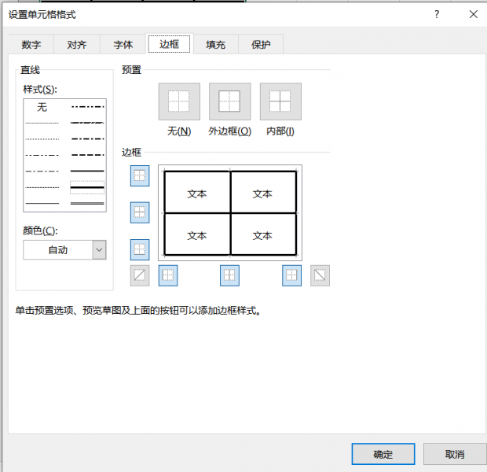Viewport: 487px width, 472px height.
Task: Click the 取消 cancel button
Action: click(455, 454)
